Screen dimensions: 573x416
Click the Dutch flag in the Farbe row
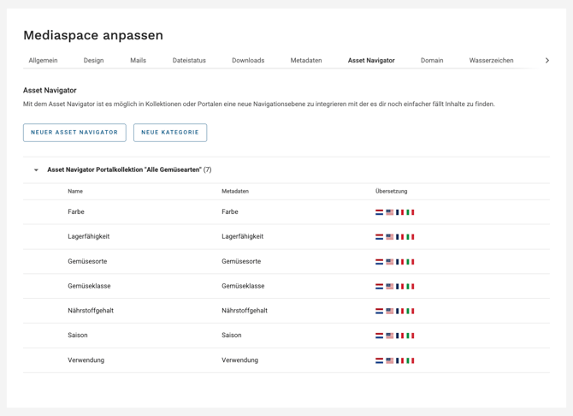tap(380, 212)
